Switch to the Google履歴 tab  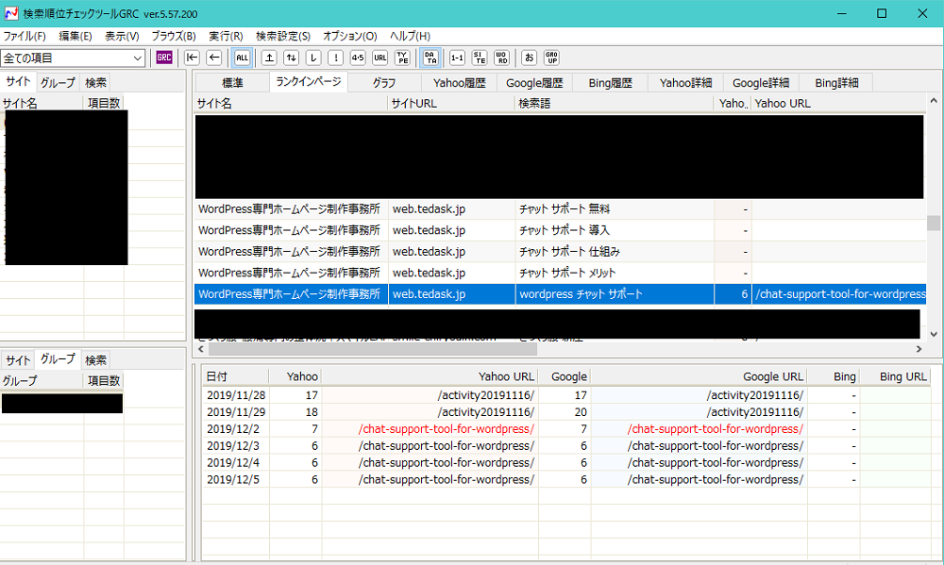coord(534,83)
